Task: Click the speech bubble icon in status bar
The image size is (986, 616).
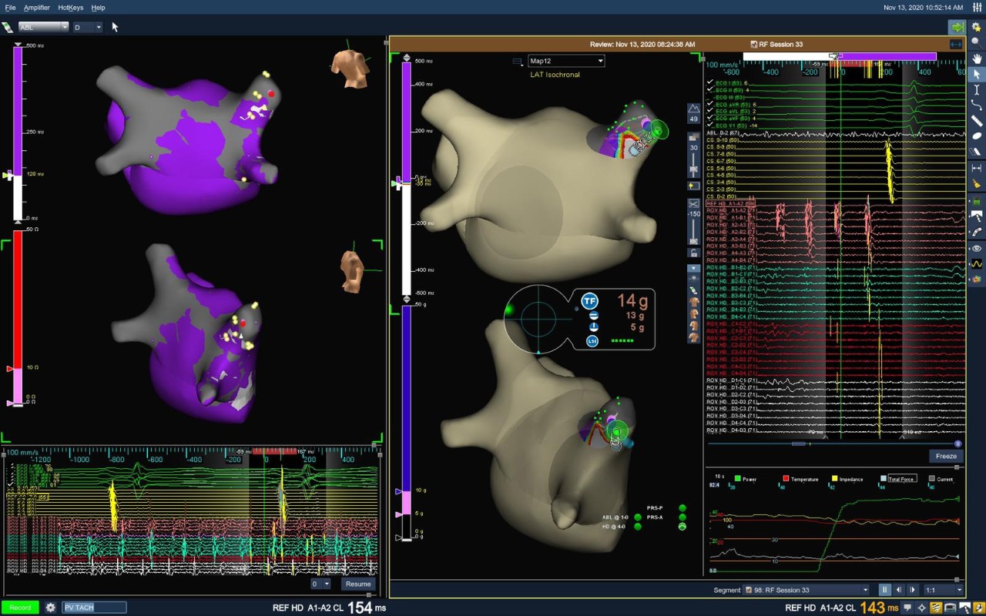Action: click(x=907, y=608)
